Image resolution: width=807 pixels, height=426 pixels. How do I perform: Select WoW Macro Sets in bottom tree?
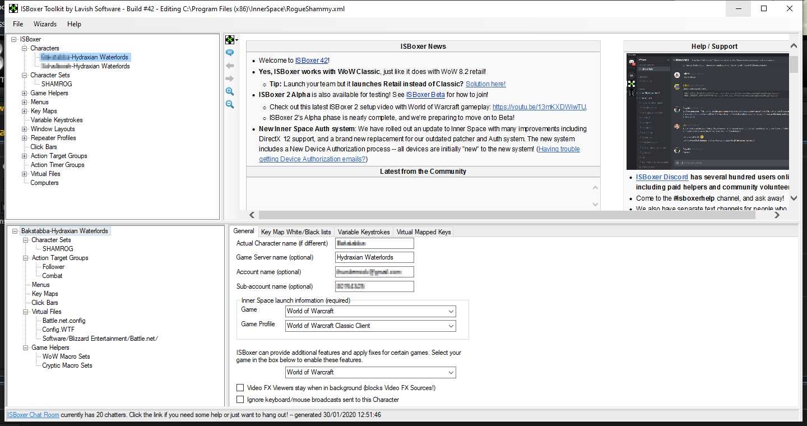tap(66, 356)
